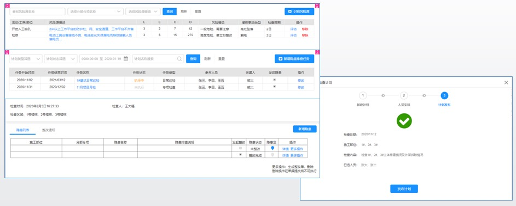
Task: Click the calendar icon in the date range field
Action: pyautogui.click(x=126, y=59)
